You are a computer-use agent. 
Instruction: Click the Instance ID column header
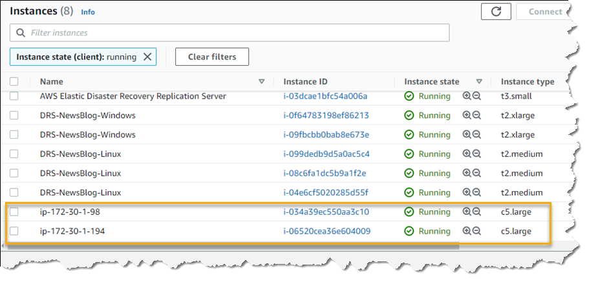[x=305, y=81]
